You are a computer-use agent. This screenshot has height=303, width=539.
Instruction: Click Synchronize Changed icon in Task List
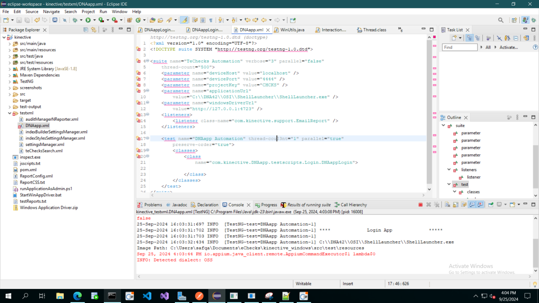tap(526, 38)
